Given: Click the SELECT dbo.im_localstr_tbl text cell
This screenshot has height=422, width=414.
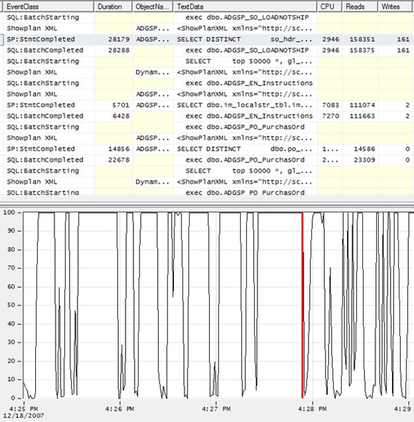Looking at the screenshot, I should pyautogui.click(x=244, y=105).
